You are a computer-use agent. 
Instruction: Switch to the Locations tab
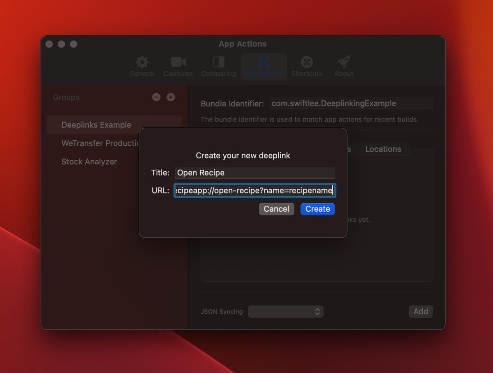point(383,149)
